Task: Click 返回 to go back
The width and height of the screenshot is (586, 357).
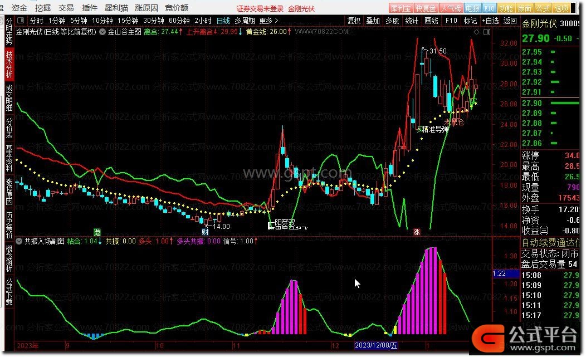Action: tap(510, 21)
